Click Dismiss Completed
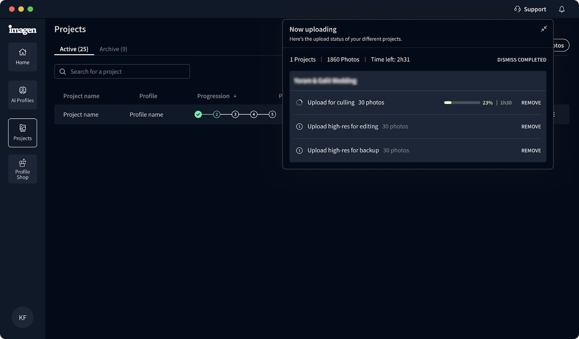Screen dimensions: 579x339 pyautogui.click(x=521, y=60)
